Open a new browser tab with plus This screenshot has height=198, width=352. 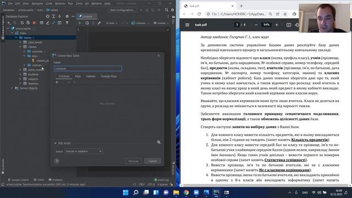point(241,6)
